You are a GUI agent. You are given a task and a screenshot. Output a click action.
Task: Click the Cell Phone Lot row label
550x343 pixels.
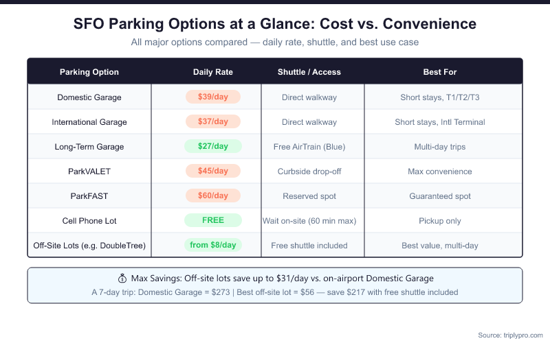(89, 220)
